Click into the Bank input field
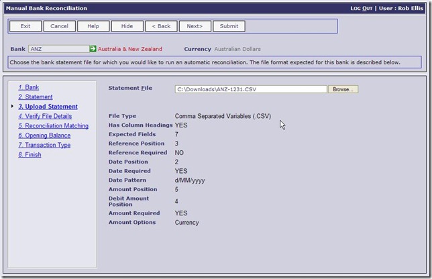Image resolution: width=432 pixels, height=279 pixels. pos(58,49)
